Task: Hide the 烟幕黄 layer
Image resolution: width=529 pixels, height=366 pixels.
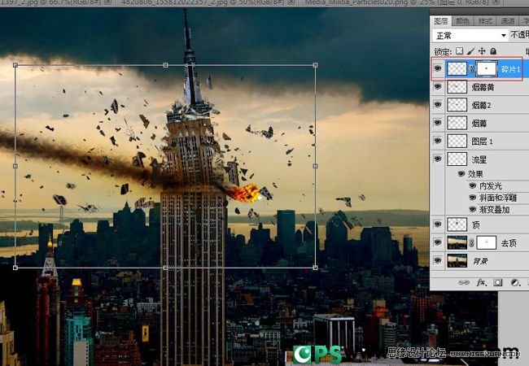Action: pyautogui.click(x=438, y=87)
